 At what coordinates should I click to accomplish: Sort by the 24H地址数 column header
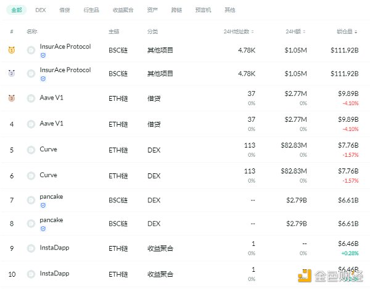point(239,31)
